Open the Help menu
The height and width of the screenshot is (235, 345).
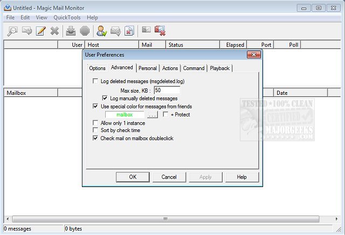tap(92, 18)
